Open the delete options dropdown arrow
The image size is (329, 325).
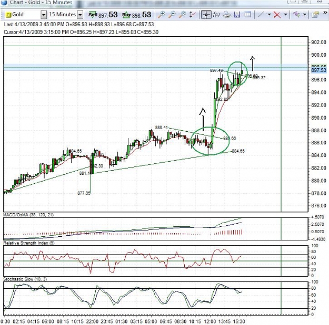pyautogui.click(x=285, y=15)
